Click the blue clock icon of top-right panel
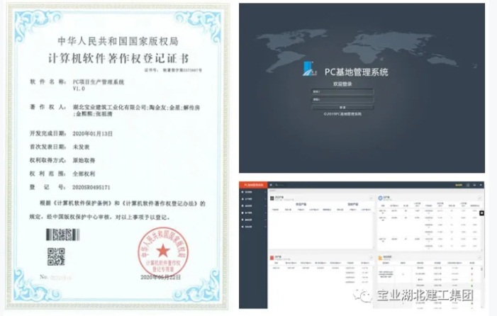Viewport: 497px width, 316px height. pos(380,198)
